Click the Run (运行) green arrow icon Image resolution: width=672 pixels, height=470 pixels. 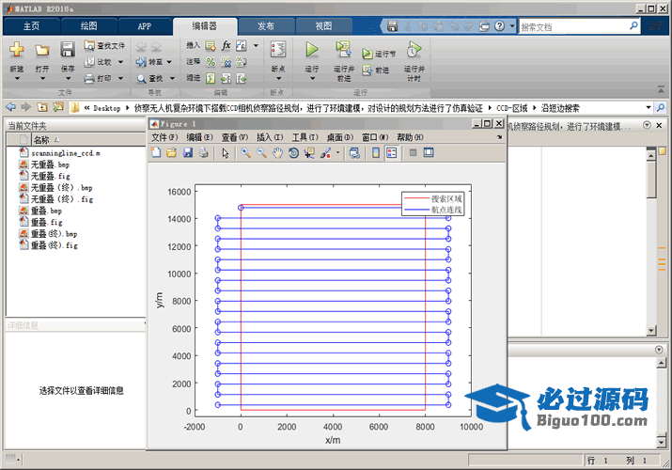click(x=312, y=50)
